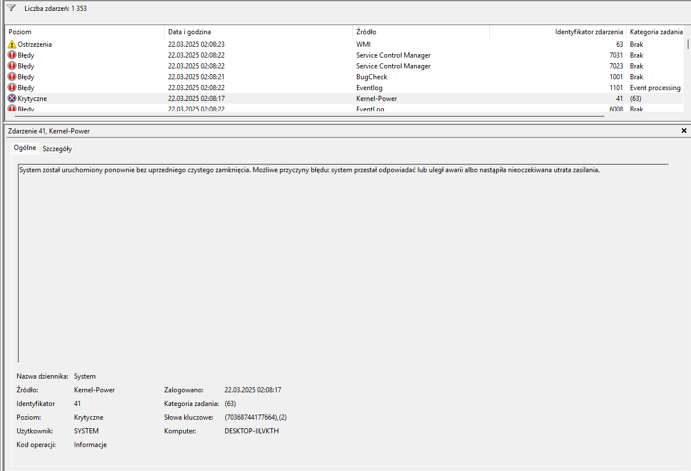Click the Zalogowano date value 02:08:17

[x=253, y=390]
